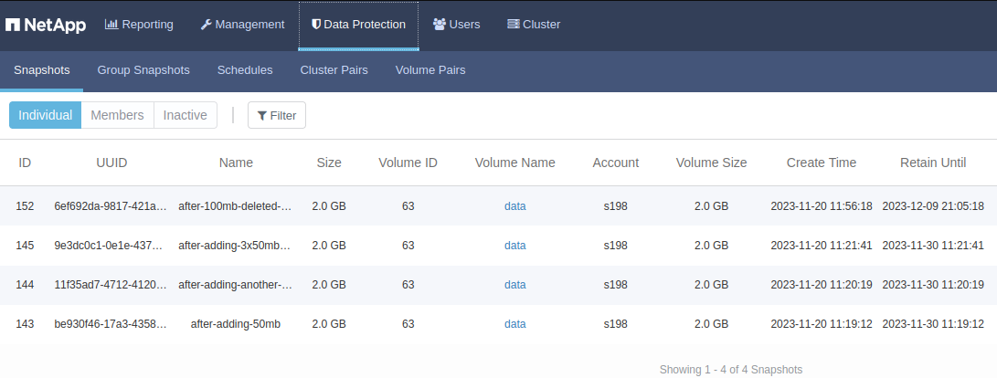
Task: Sort by the Create Time column header
Action: click(x=822, y=163)
